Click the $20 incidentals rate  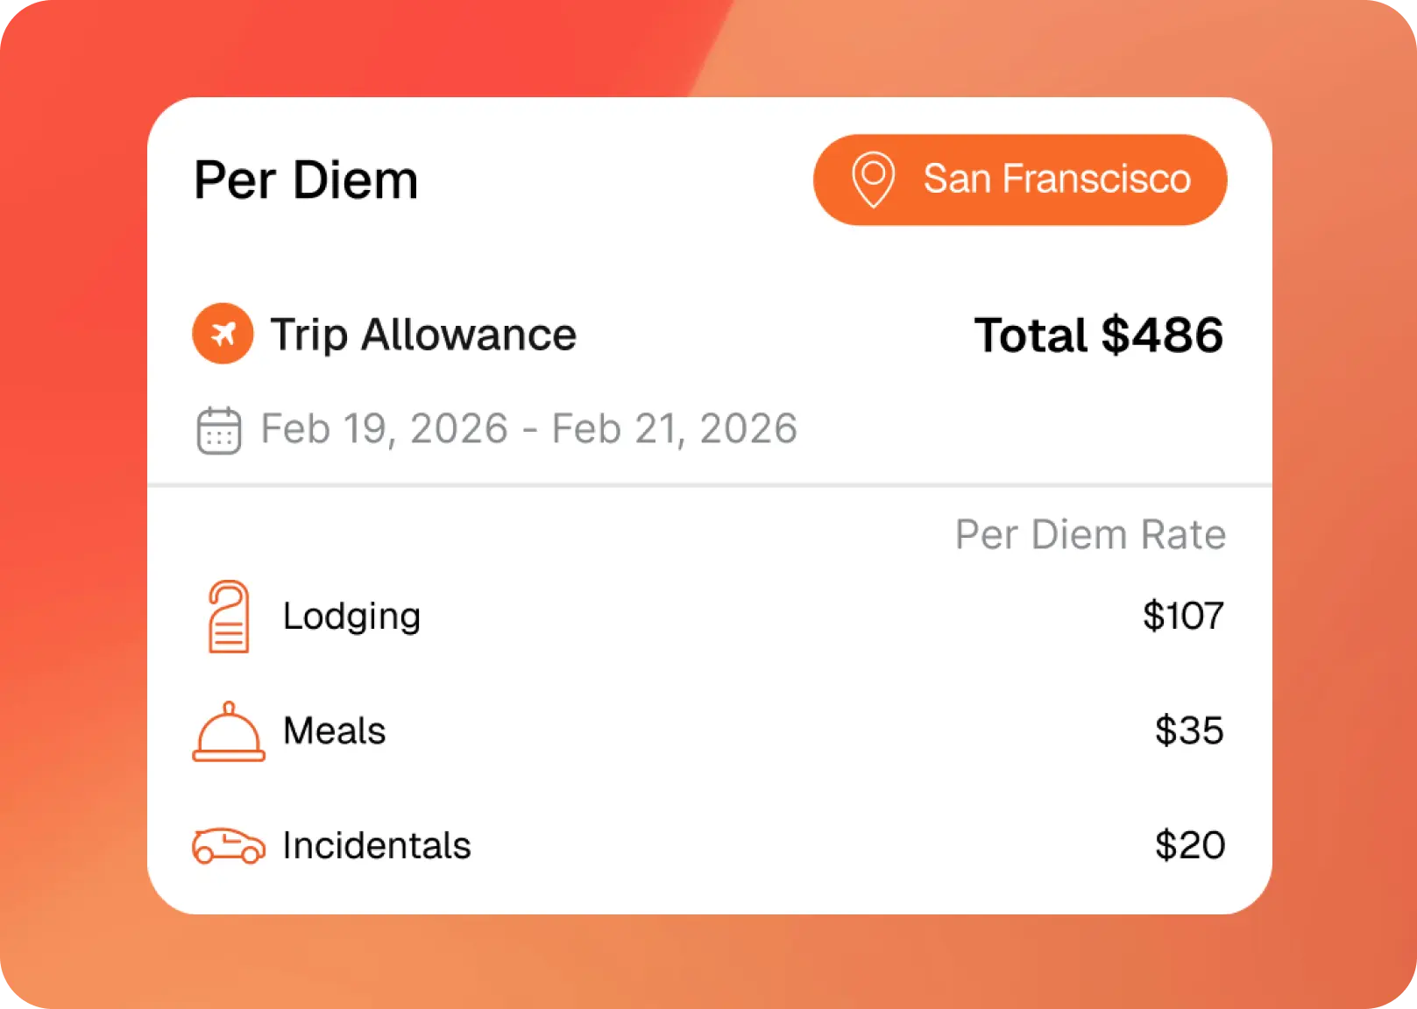pos(1190,845)
